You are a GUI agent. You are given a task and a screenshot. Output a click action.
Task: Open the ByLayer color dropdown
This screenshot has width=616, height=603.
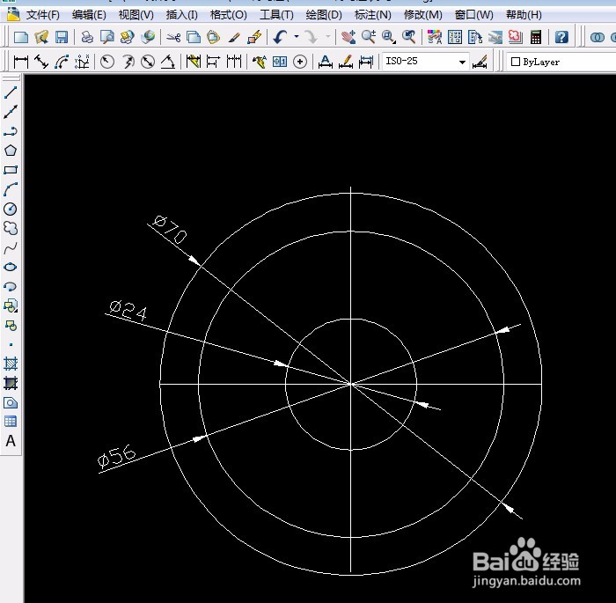[x=561, y=63]
